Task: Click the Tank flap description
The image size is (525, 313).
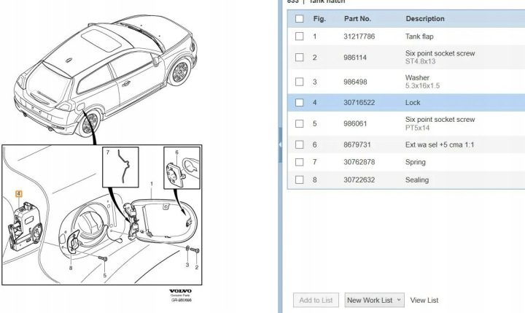Action: pos(419,36)
